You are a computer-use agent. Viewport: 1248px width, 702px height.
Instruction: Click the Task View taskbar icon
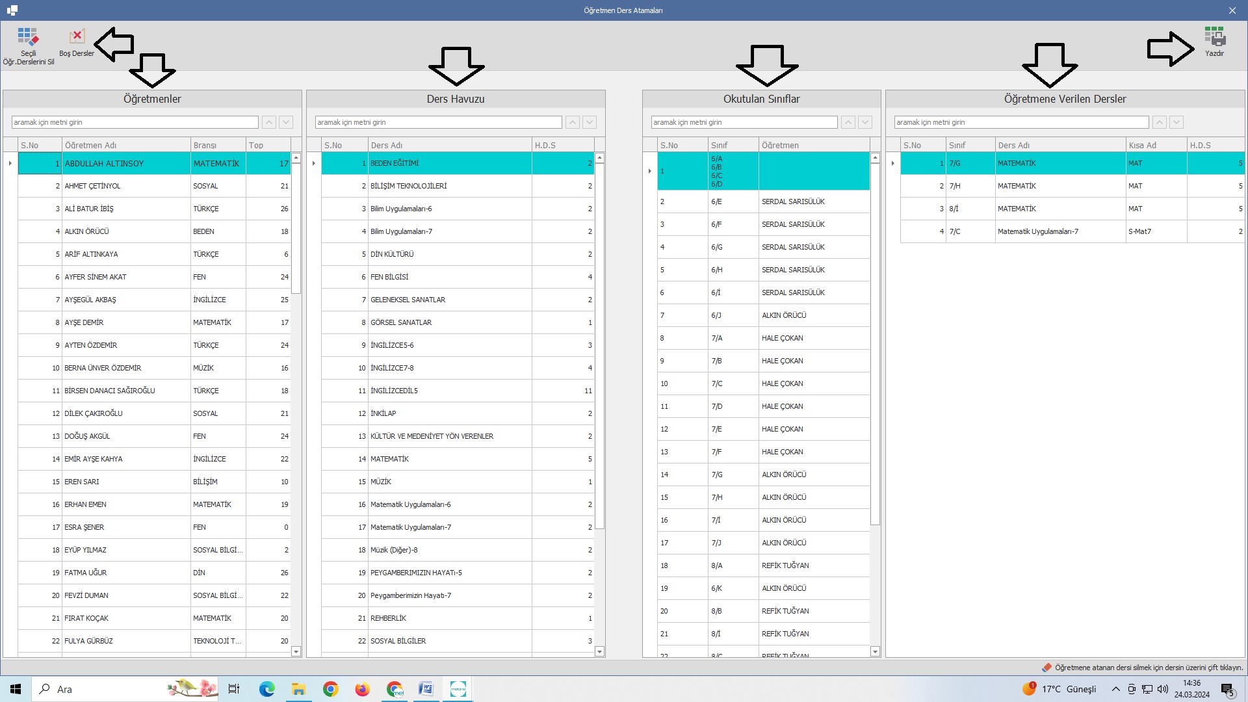coord(234,689)
